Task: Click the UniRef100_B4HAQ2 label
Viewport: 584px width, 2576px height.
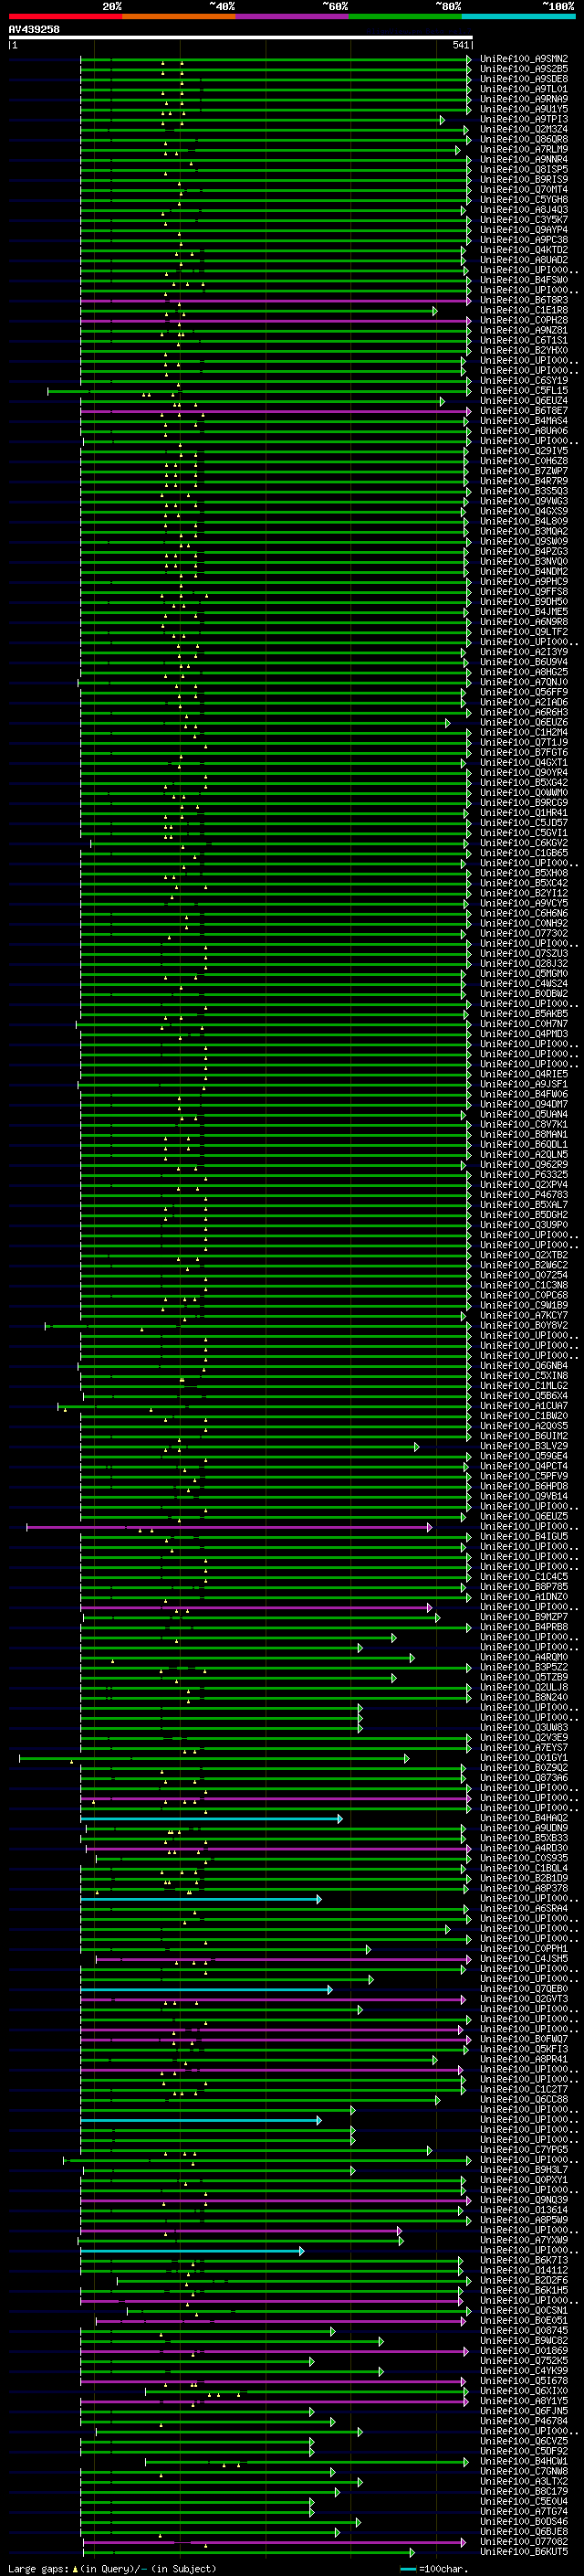Action: [524, 1818]
